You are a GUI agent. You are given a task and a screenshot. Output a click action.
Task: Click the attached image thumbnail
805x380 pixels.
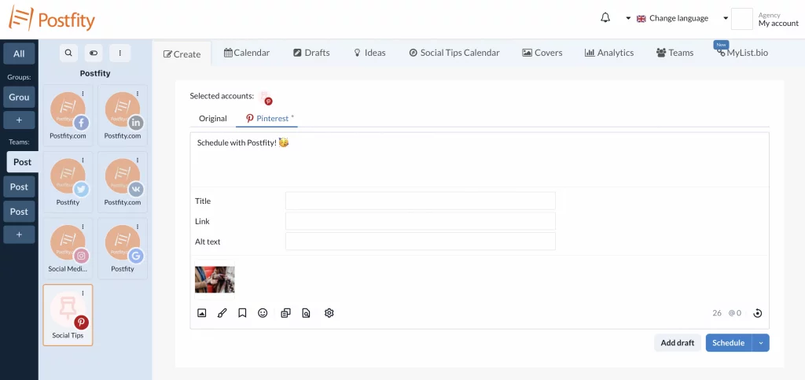pyautogui.click(x=215, y=279)
